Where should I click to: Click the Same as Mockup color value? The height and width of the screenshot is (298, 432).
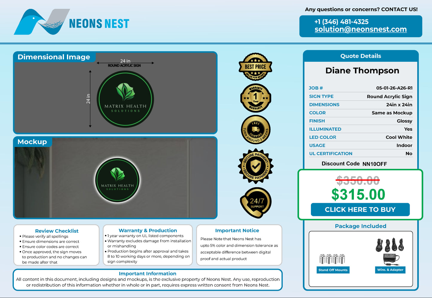pyautogui.click(x=392, y=113)
